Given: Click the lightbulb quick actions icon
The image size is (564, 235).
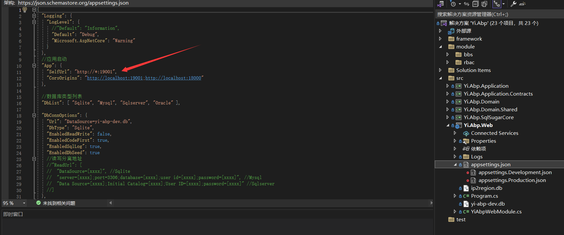Looking at the screenshot, I should 25,9.
